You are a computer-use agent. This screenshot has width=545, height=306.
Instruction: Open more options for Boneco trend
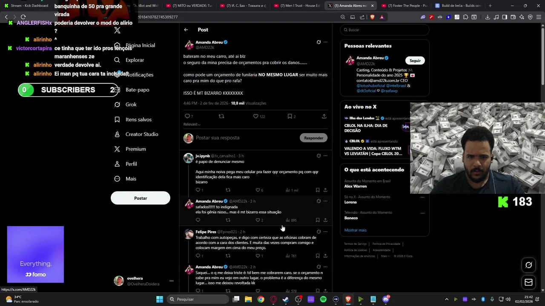(422, 212)
